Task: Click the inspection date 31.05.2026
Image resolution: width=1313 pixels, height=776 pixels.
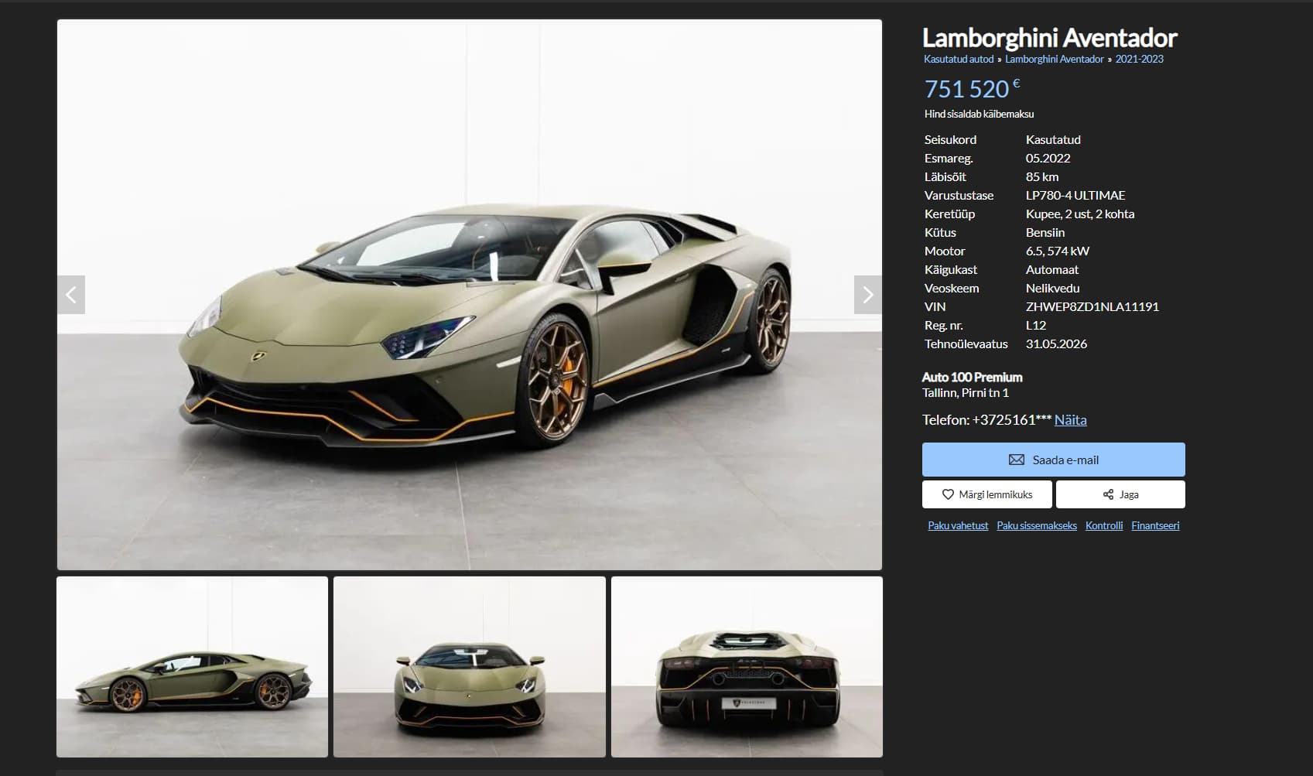Action: click(1056, 344)
